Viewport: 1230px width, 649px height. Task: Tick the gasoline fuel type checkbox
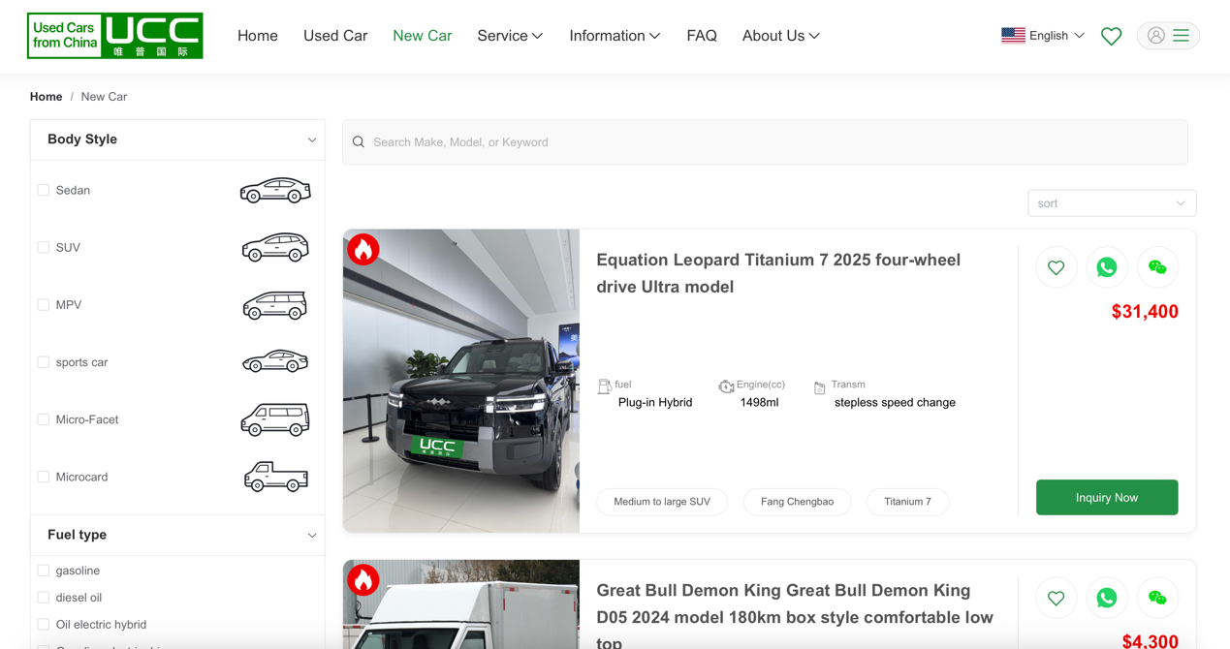pos(44,571)
